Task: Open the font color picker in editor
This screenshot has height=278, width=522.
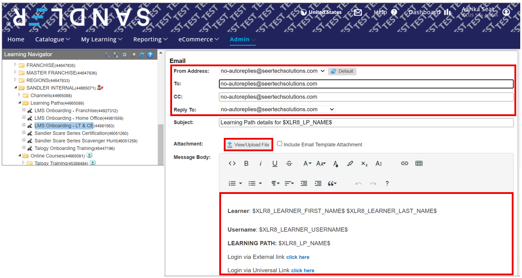Action: pos(335,163)
